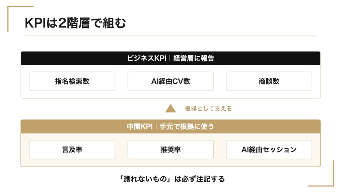The height and width of the screenshot is (196, 343).
Task: Click 手元で根拠に使う text in the gold header
Action: pyautogui.click(x=187, y=126)
